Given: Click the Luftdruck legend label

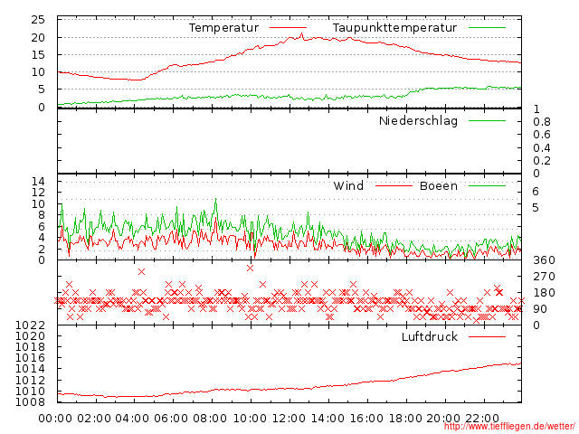Looking at the screenshot, I should [x=430, y=336].
